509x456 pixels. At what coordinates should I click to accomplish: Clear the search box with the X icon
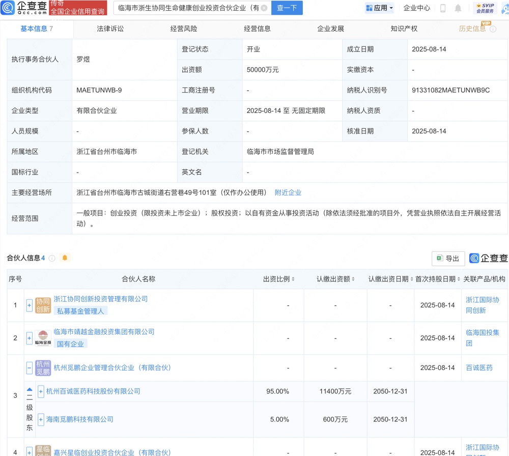pos(264,8)
